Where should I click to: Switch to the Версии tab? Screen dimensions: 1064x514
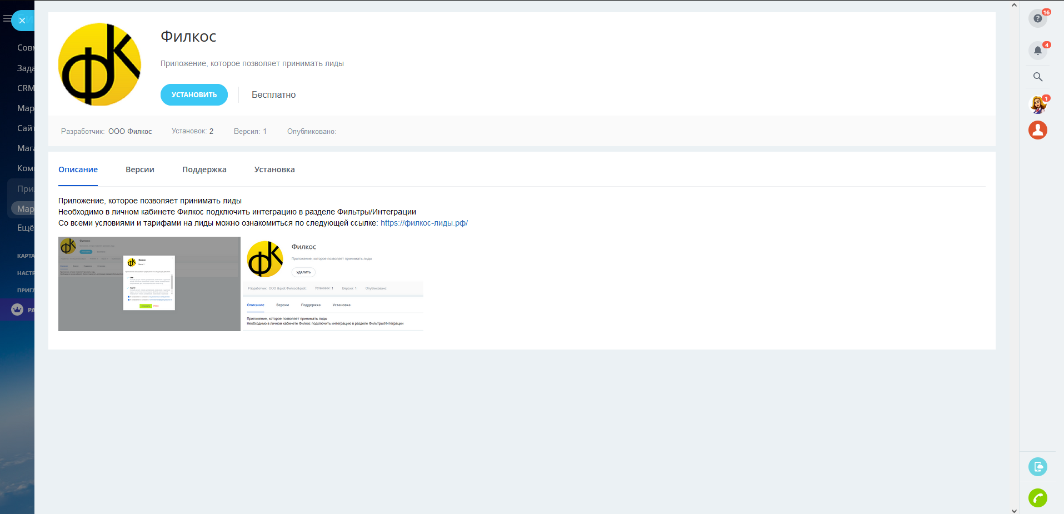click(x=140, y=169)
